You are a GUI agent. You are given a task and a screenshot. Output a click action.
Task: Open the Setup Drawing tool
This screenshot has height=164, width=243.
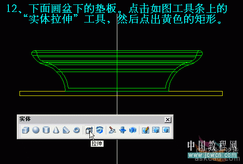[146, 130]
